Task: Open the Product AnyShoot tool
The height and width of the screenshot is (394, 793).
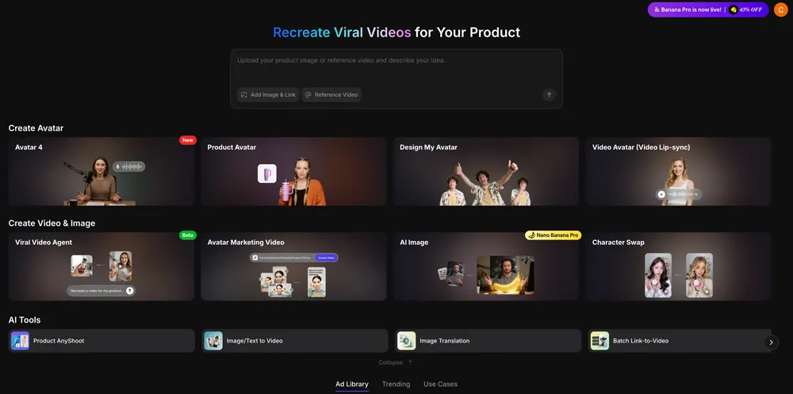Action: (x=102, y=341)
